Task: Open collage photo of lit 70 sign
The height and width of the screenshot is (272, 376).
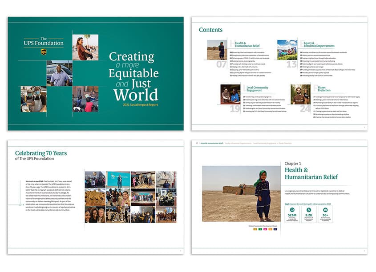Action: click(x=118, y=215)
